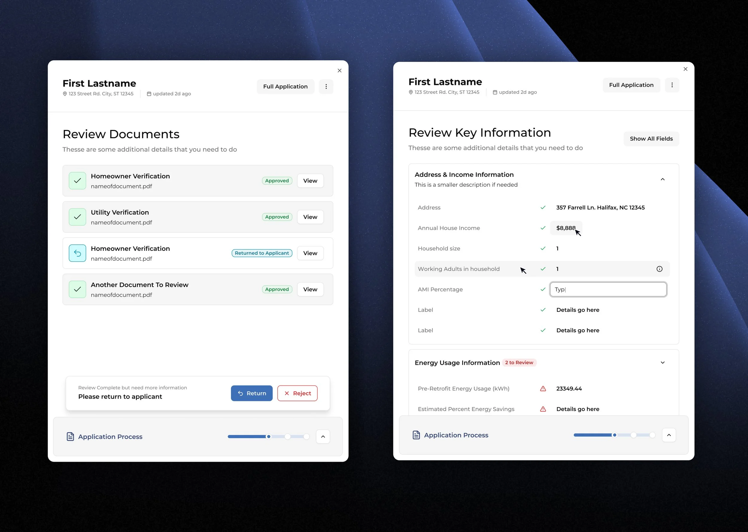Open Full Application in the left panel
748x532 pixels.
[285, 86]
